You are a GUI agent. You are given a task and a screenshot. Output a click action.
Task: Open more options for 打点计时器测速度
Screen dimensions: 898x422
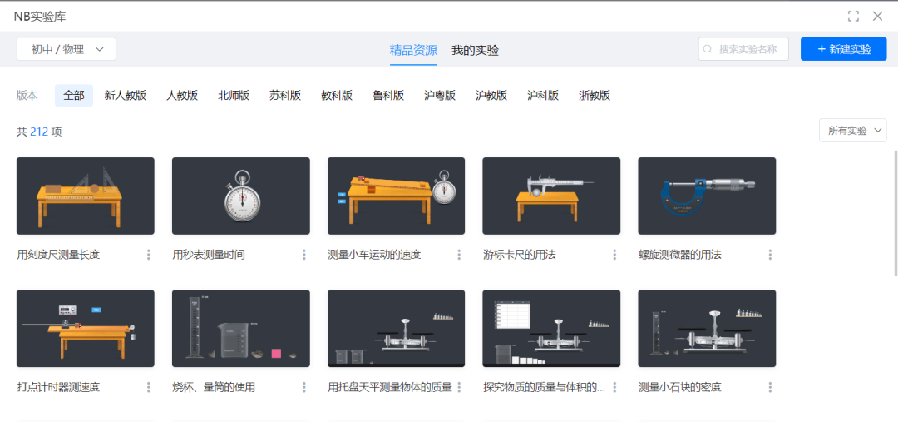click(x=149, y=387)
